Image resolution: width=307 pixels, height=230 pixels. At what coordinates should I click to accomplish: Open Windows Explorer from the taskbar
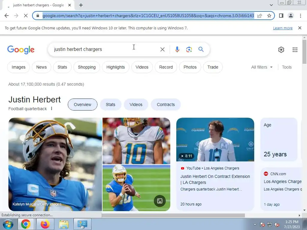point(64,224)
